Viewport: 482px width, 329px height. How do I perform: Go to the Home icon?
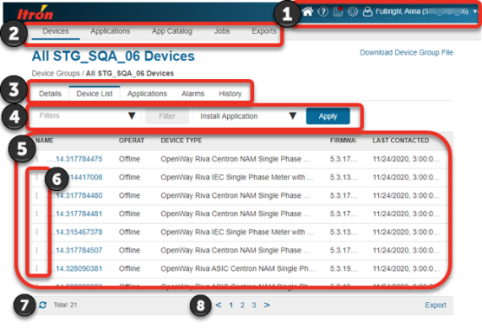pyautogui.click(x=308, y=11)
